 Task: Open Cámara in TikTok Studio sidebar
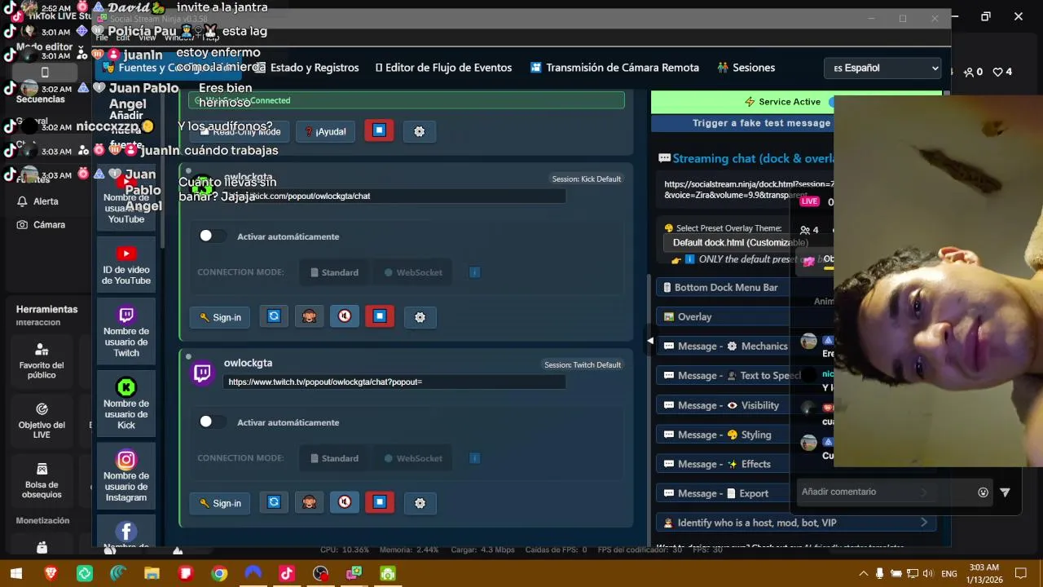pos(41,224)
